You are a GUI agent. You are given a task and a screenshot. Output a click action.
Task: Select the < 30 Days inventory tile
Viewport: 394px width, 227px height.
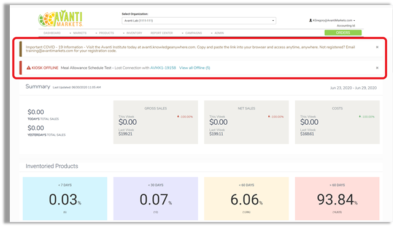click(x=155, y=199)
